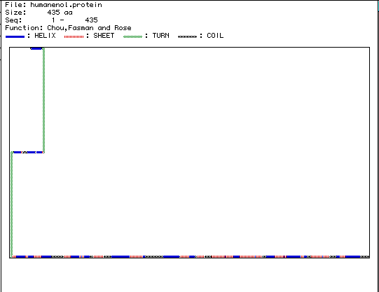Click the file name humanenol.protein

tap(66, 5)
